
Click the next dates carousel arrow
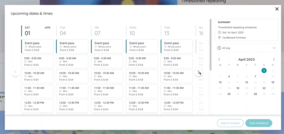(x=198, y=72)
